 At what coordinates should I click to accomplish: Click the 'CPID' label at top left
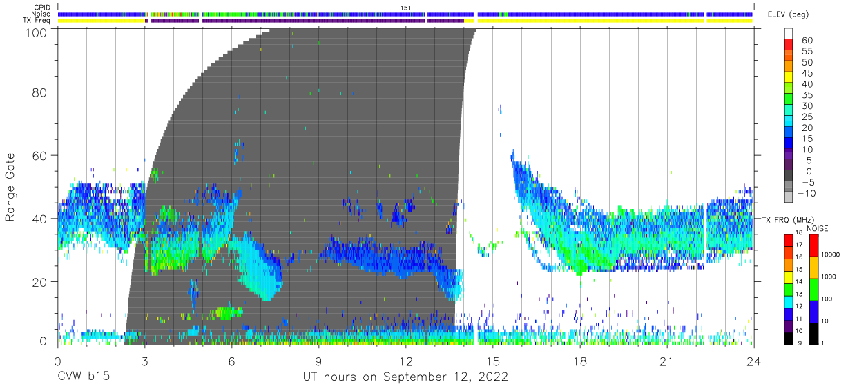pyautogui.click(x=42, y=8)
